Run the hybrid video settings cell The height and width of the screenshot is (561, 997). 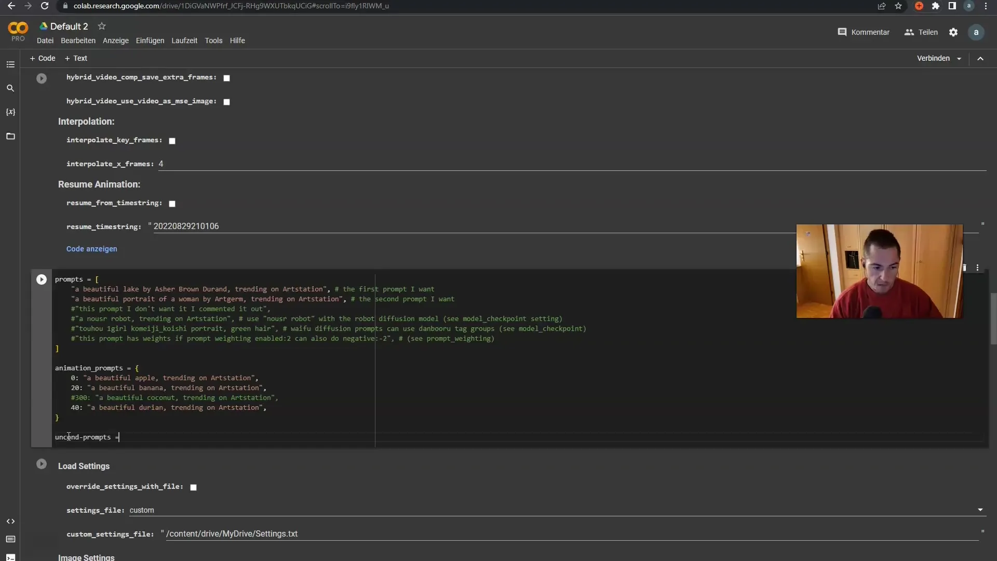coord(42,78)
